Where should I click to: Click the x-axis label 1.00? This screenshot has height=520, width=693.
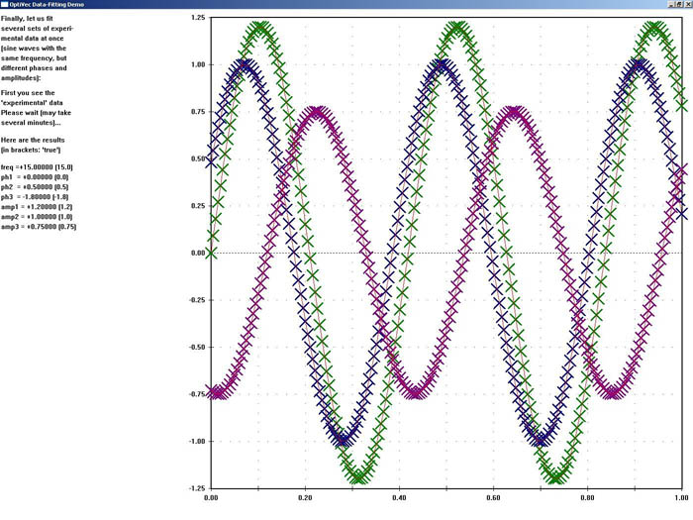point(681,498)
